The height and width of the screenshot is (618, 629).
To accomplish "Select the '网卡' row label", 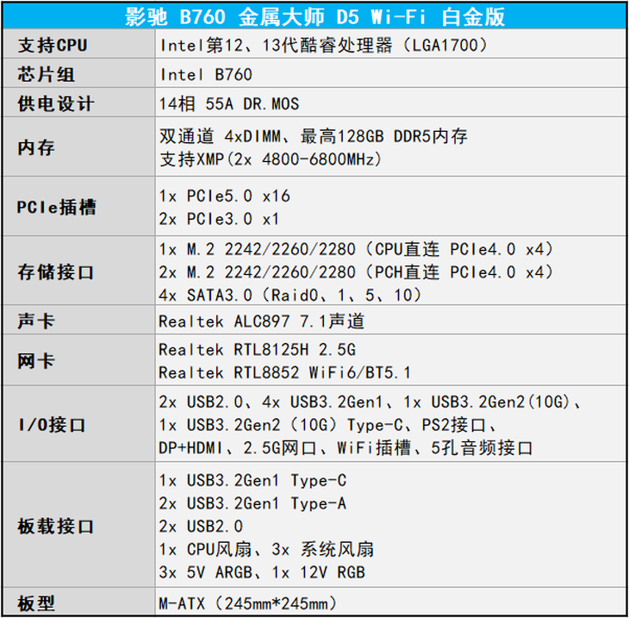I will pyautogui.click(x=35, y=361).
